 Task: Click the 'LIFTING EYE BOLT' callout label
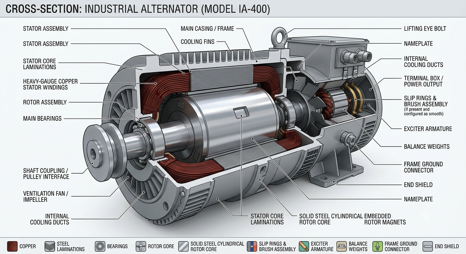point(425,29)
